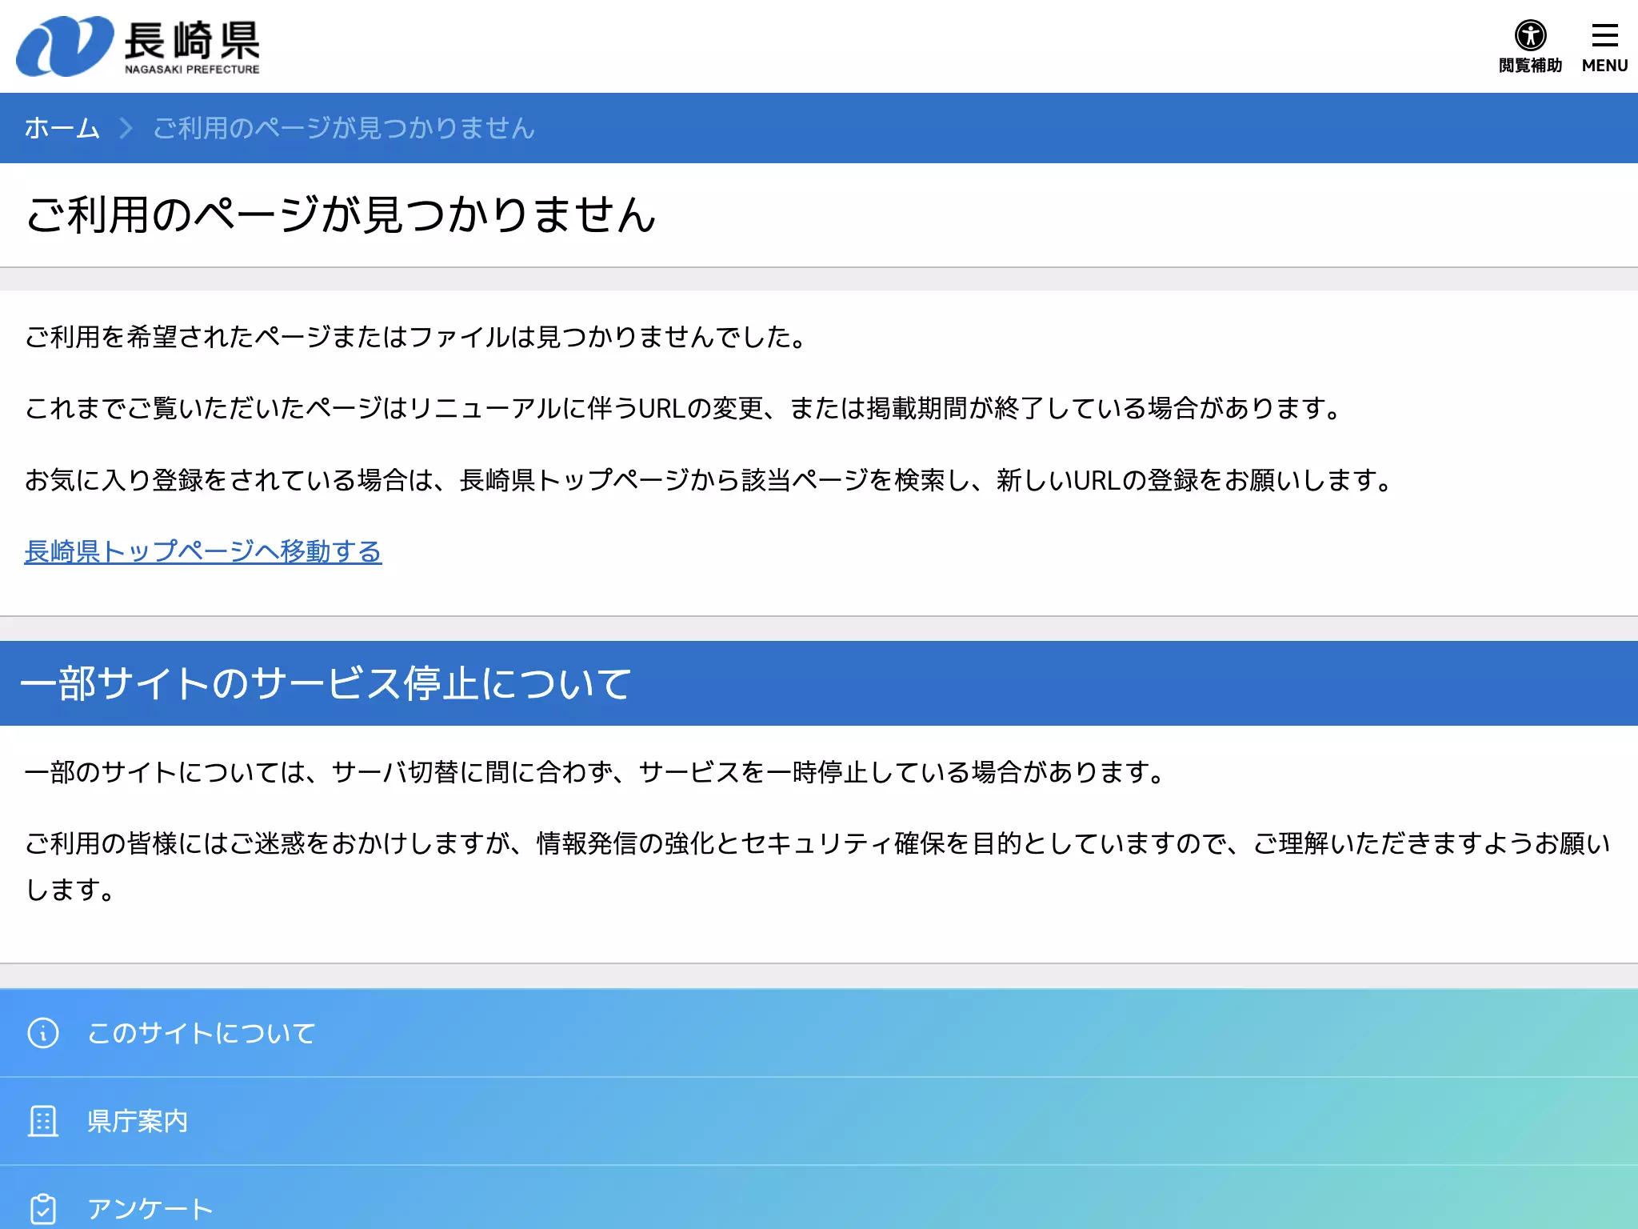The height and width of the screenshot is (1229, 1638).
Task: Open the 閲覧補助 accessibility icon
Action: pyautogui.click(x=1530, y=46)
